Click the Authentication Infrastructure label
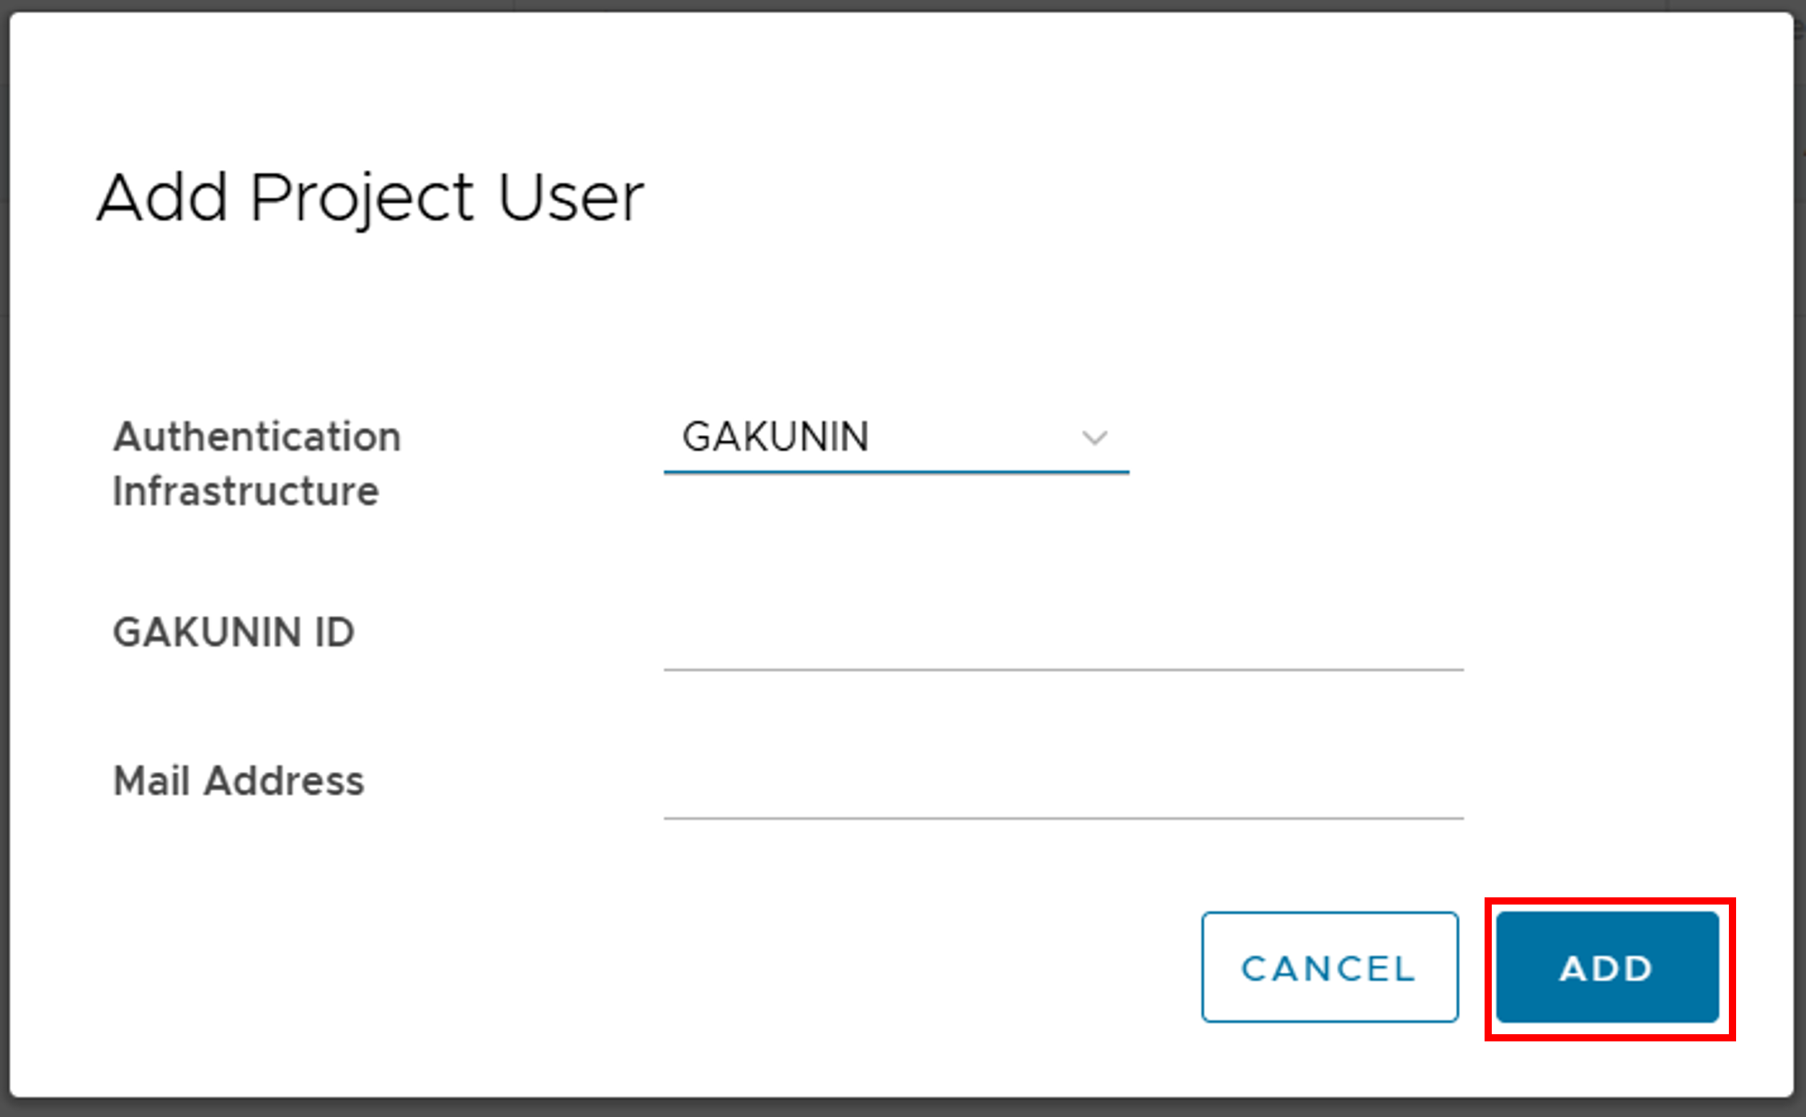Image resolution: width=1806 pixels, height=1117 pixels. coord(257,464)
